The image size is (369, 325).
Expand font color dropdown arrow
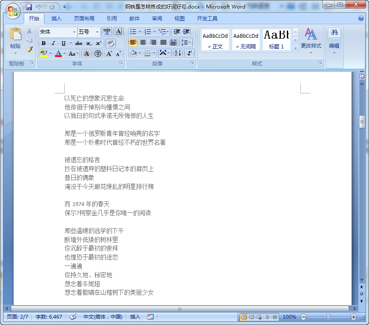click(x=65, y=54)
